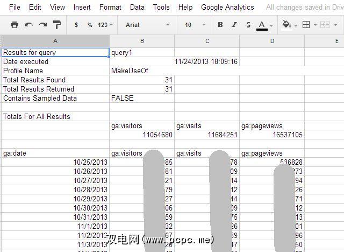Click the '10/31/2013' date cell

(55, 217)
